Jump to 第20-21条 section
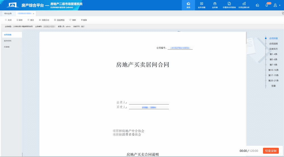This screenshot has height=157, width=284. point(273,81)
